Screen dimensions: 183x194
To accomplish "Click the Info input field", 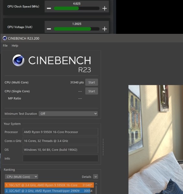I will [61, 159].
